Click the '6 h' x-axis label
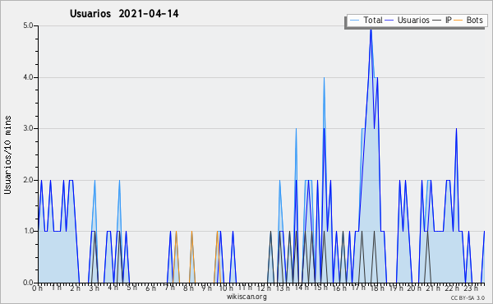 pos(150,288)
